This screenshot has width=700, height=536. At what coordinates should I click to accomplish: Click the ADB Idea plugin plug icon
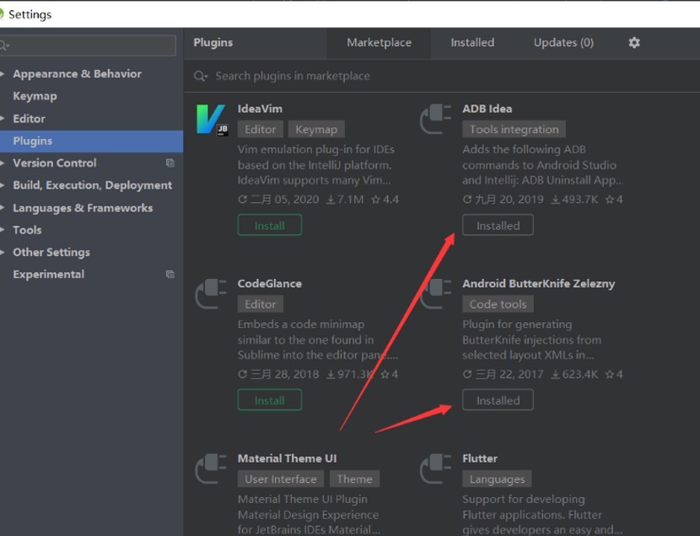(436, 119)
